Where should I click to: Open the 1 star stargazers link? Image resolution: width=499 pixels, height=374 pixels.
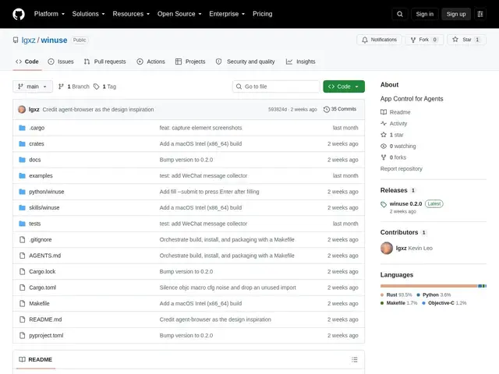pyautogui.click(x=391, y=135)
